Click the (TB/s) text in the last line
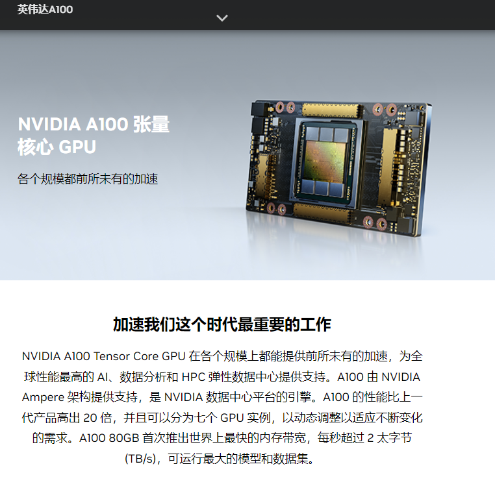The image size is (495, 486). [x=141, y=459]
